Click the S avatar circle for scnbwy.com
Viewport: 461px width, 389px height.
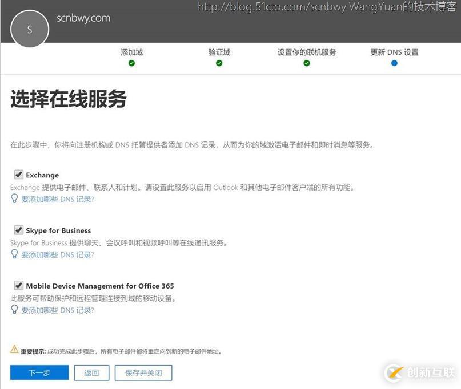30,29
